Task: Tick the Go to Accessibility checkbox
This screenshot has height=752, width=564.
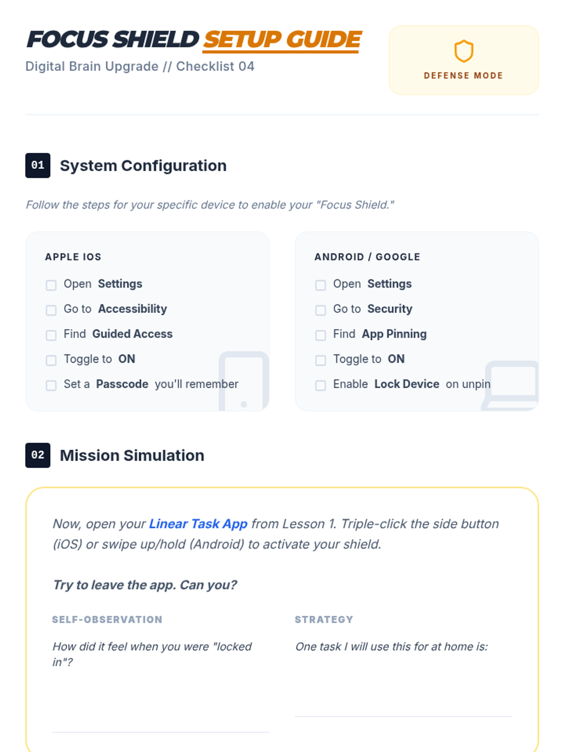Action: point(51,310)
